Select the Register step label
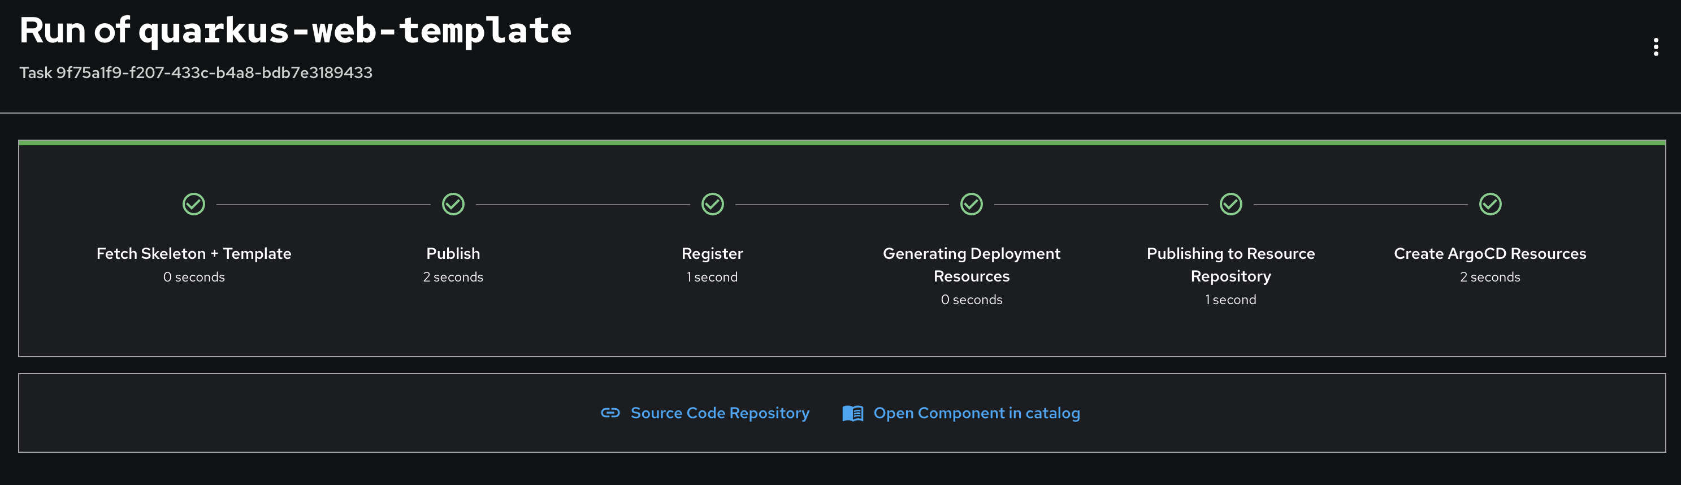Image resolution: width=1681 pixels, height=485 pixels. [x=712, y=253]
